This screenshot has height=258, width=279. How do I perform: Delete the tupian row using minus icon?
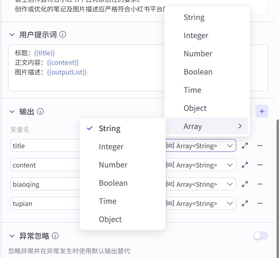(x=260, y=203)
